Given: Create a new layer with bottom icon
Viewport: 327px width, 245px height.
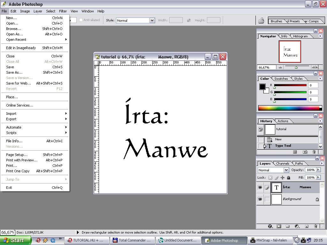Looking at the screenshot, I should click(307, 226).
